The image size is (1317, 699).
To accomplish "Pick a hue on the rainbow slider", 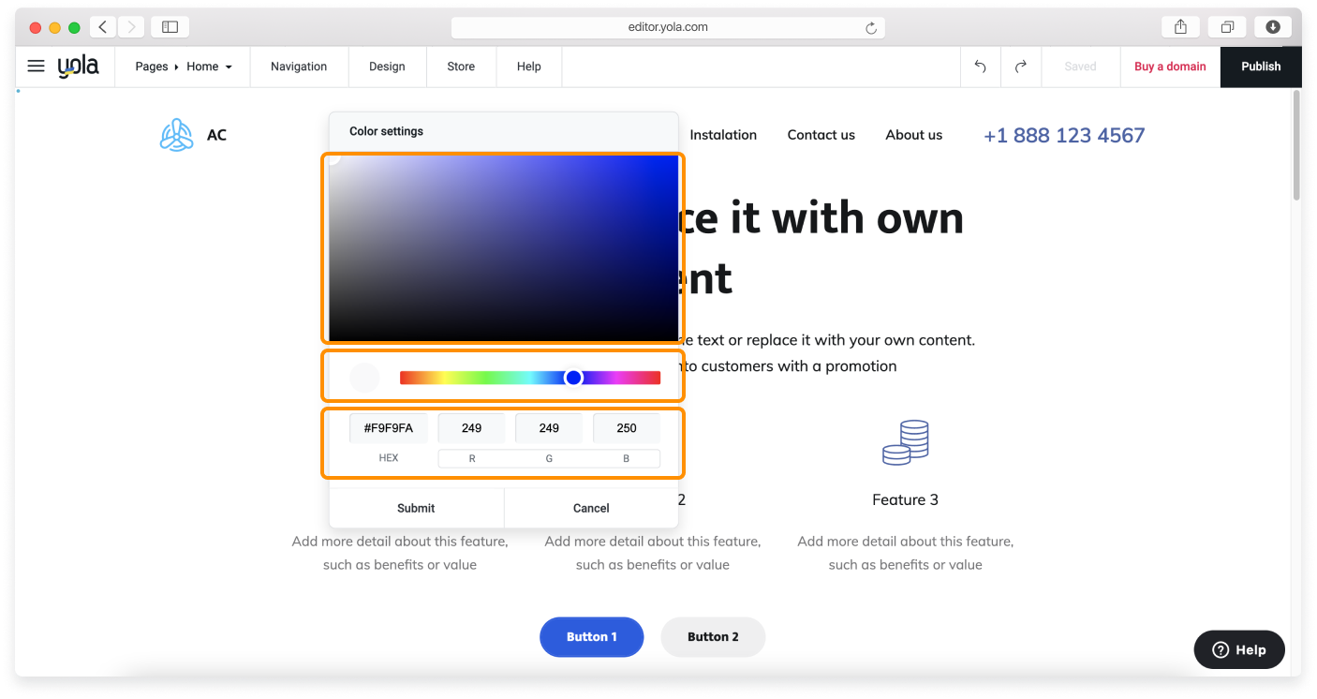I will tap(573, 377).
